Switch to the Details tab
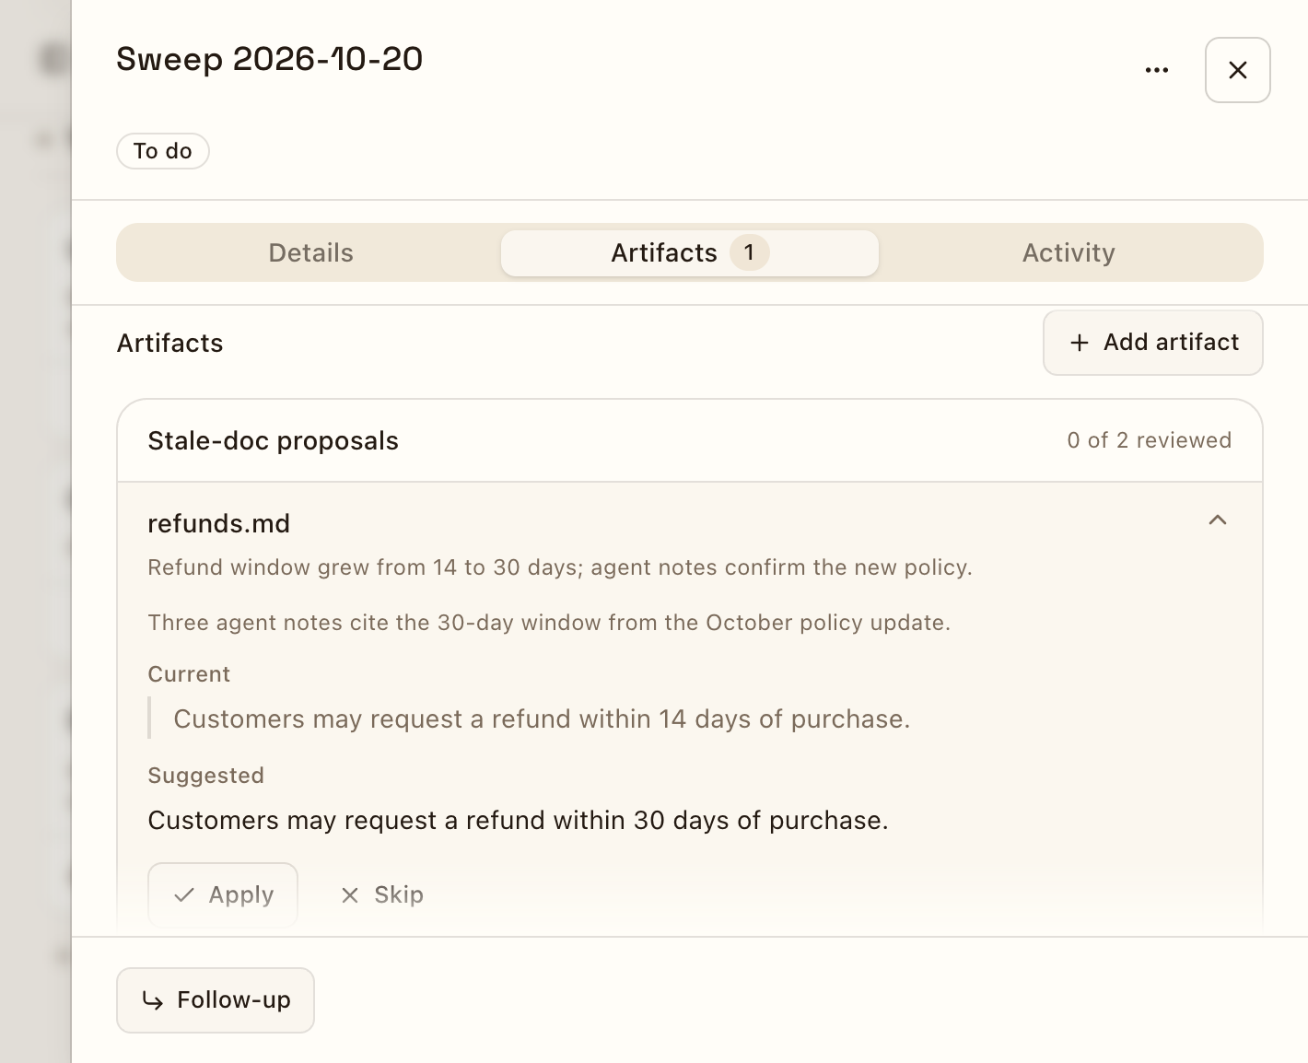This screenshot has height=1063, width=1308. pos(311,253)
